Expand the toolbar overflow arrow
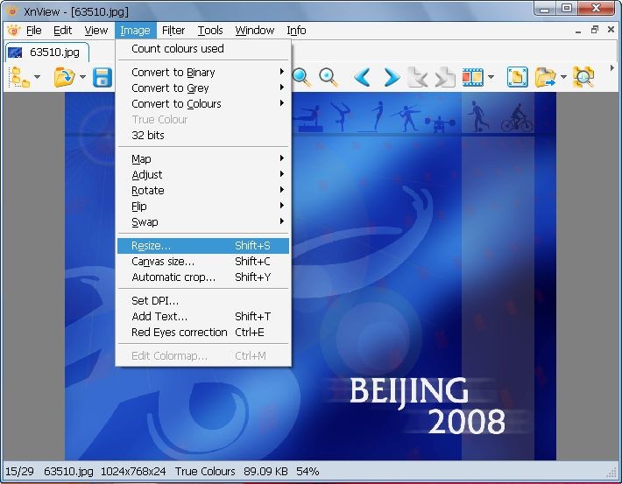 612,68
